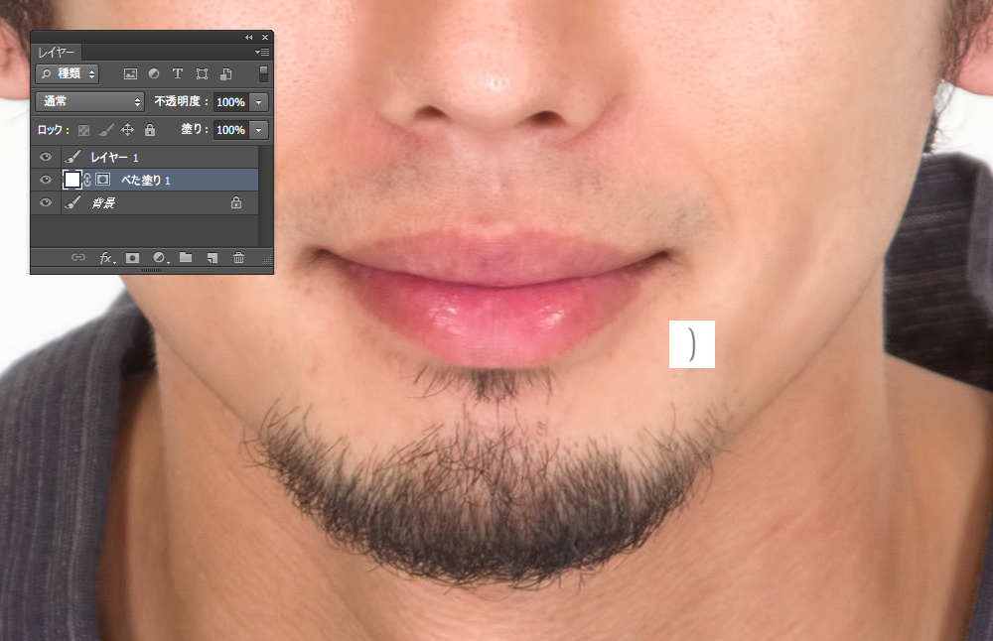Select the レイヤー 1 layer name
This screenshot has width=993, height=641.
tap(114, 157)
